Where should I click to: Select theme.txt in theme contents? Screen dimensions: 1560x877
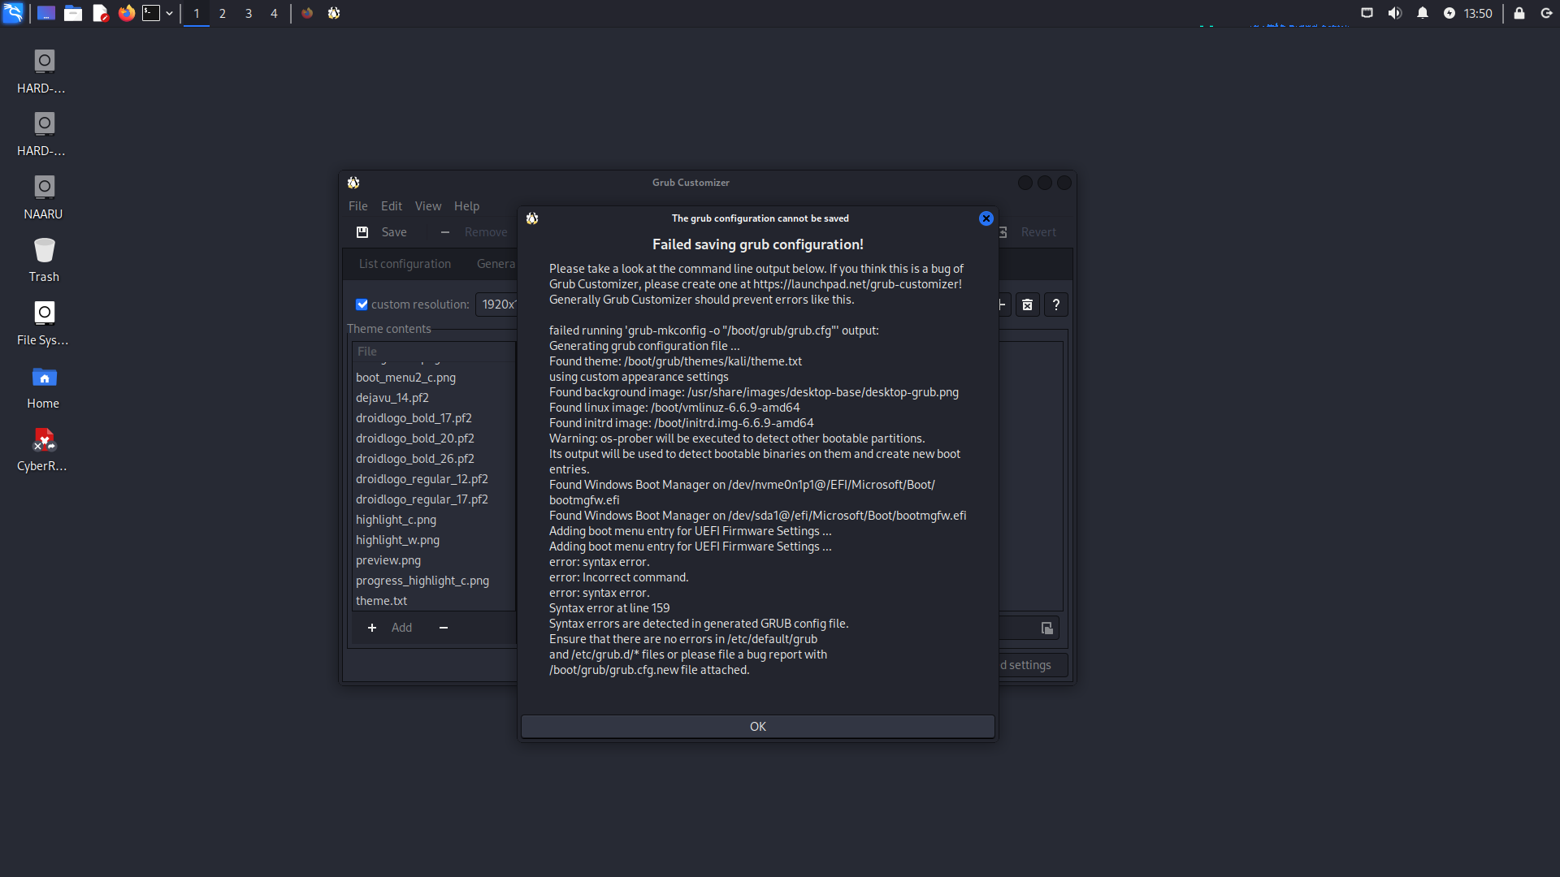(381, 601)
